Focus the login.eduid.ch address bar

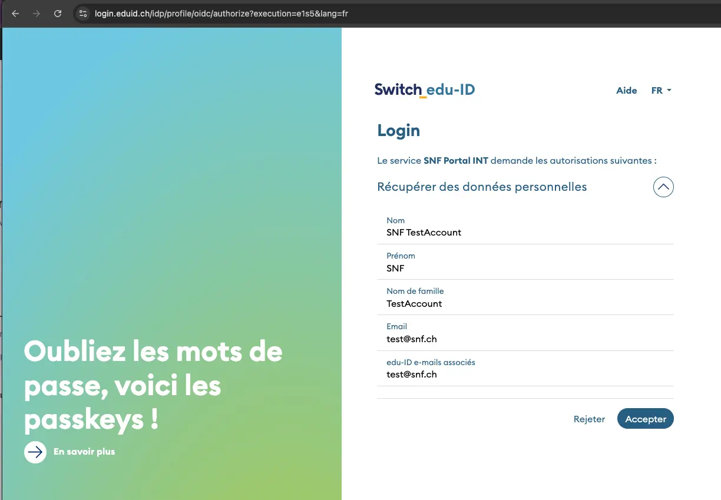[221, 14]
